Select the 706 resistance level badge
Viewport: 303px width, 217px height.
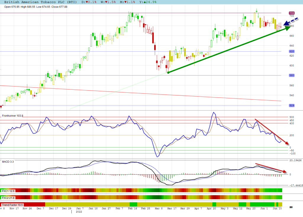point(291,13)
